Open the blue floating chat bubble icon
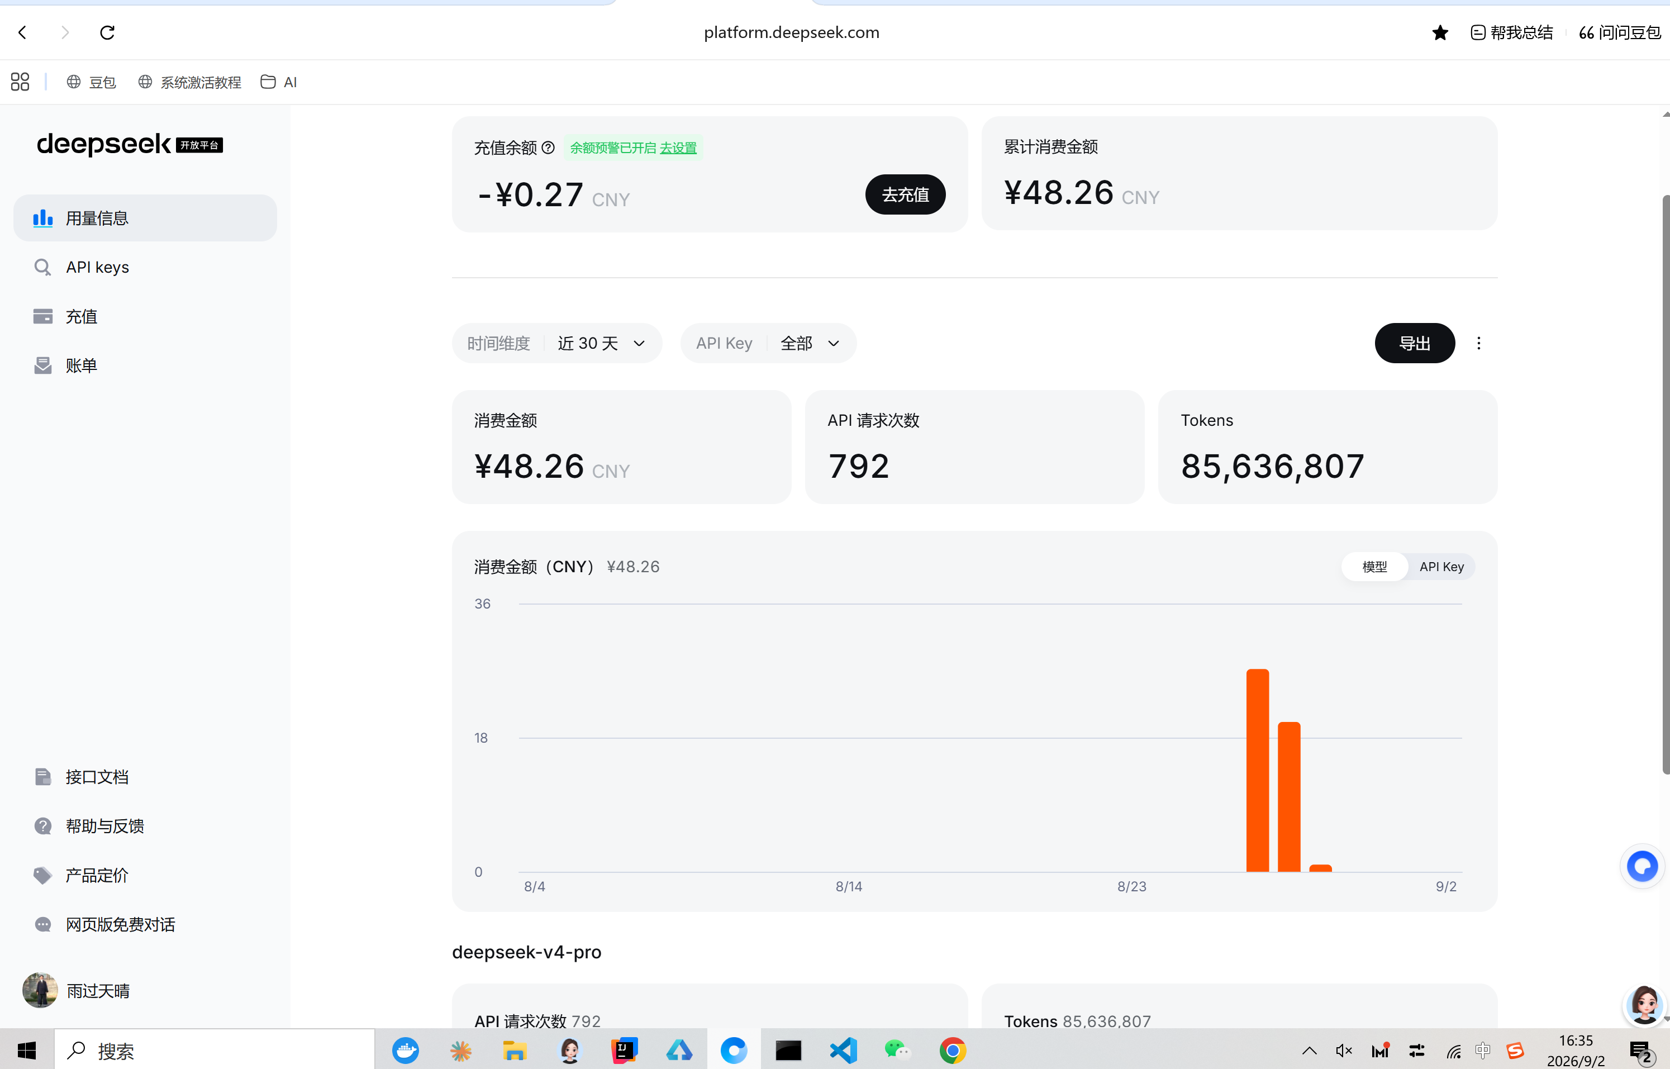Viewport: 1670px width, 1069px height. tap(1642, 866)
